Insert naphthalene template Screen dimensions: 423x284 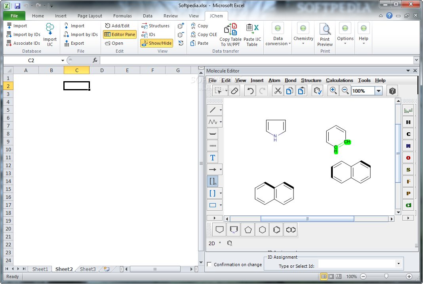tap(291, 230)
